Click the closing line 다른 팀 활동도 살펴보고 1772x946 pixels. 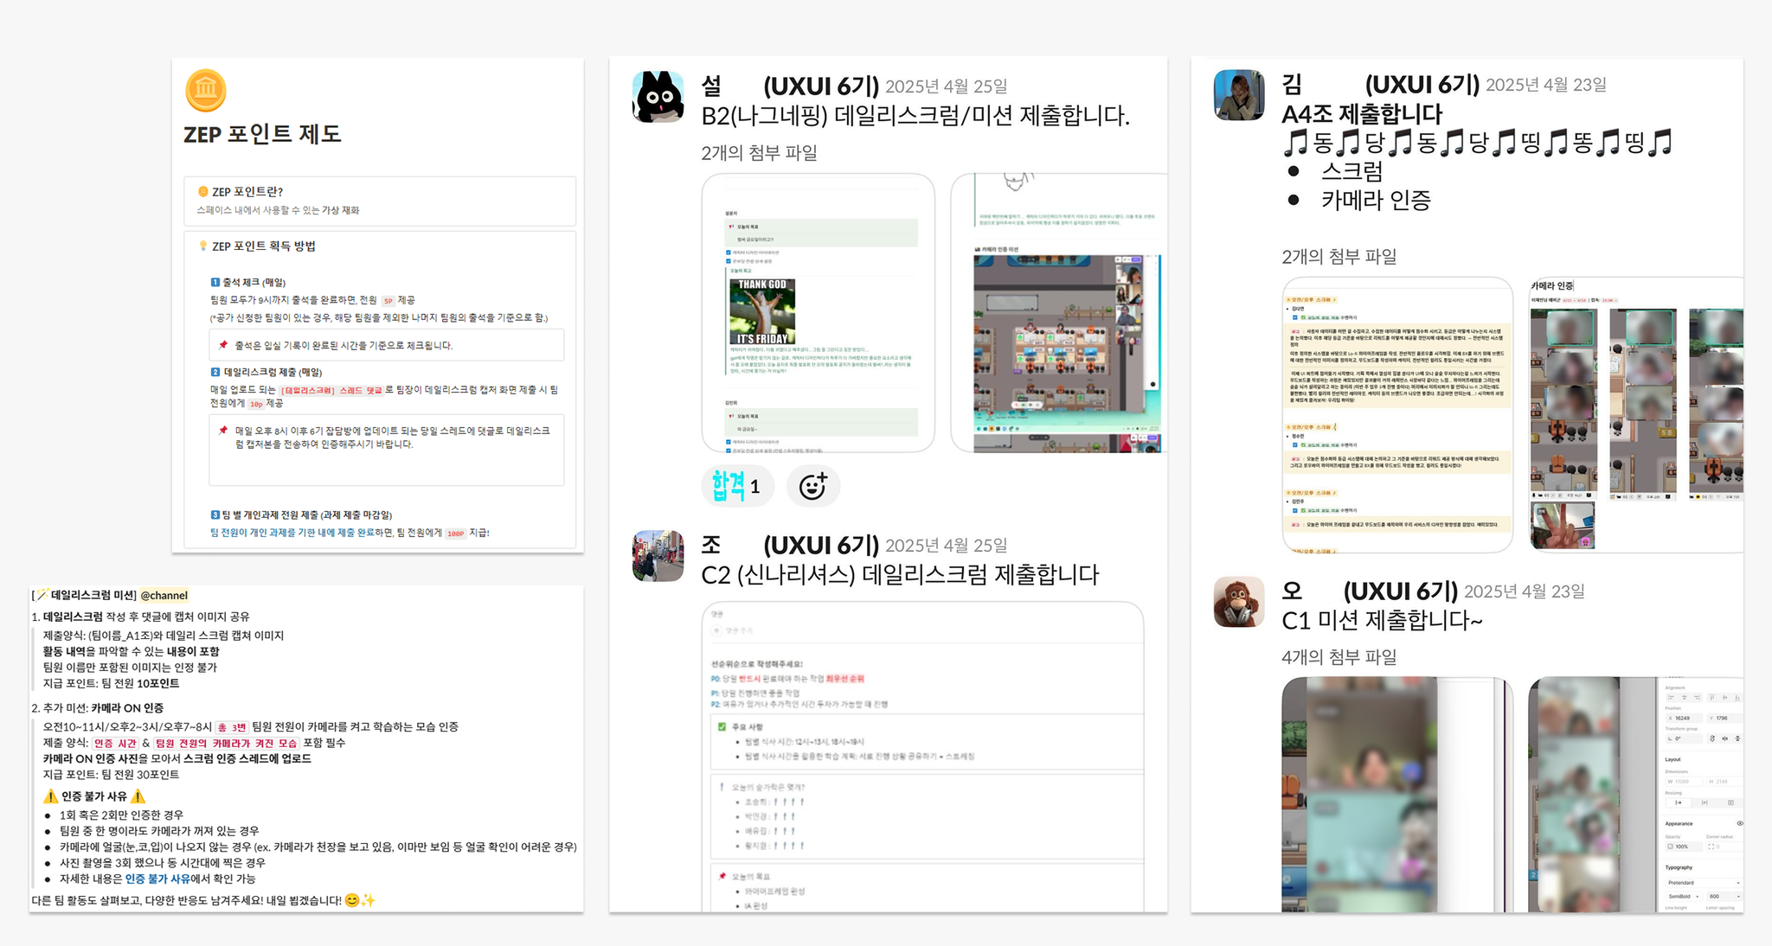point(203,900)
